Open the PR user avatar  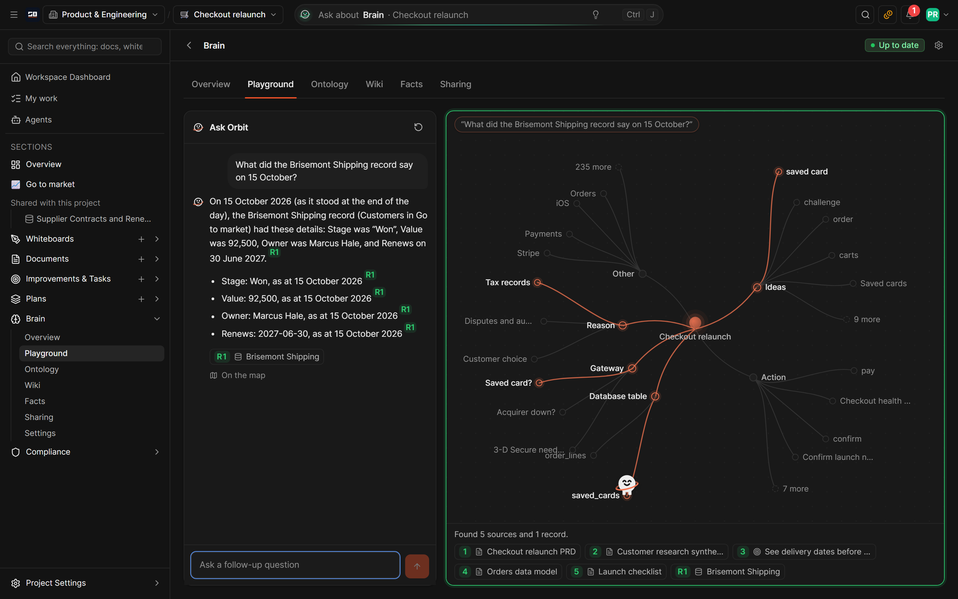pyautogui.click(x=932, y=15)
